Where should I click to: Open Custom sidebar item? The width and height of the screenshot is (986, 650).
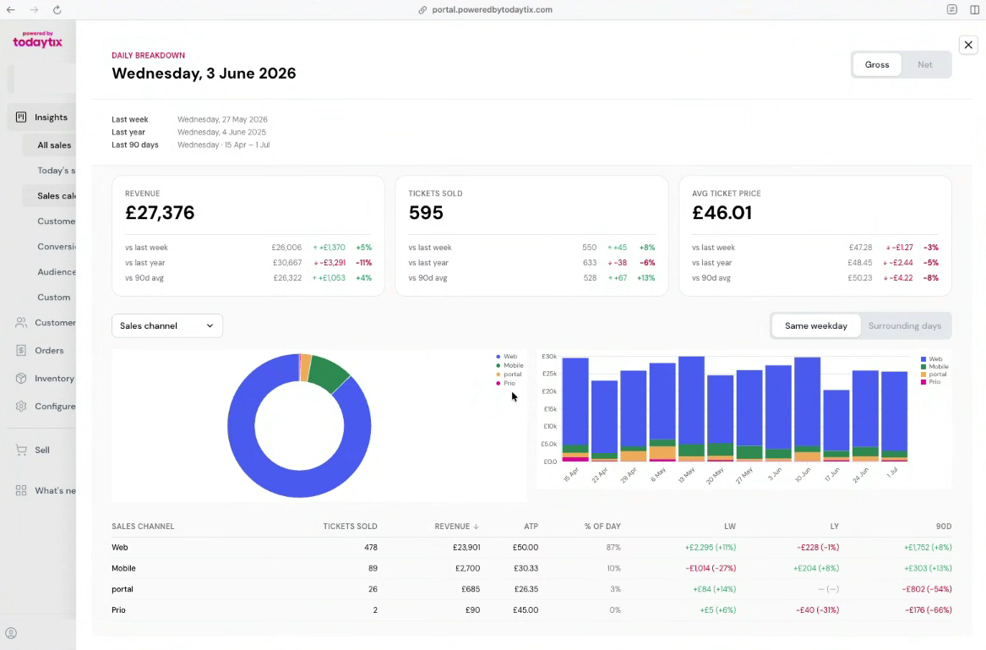[x=49, y=297]
